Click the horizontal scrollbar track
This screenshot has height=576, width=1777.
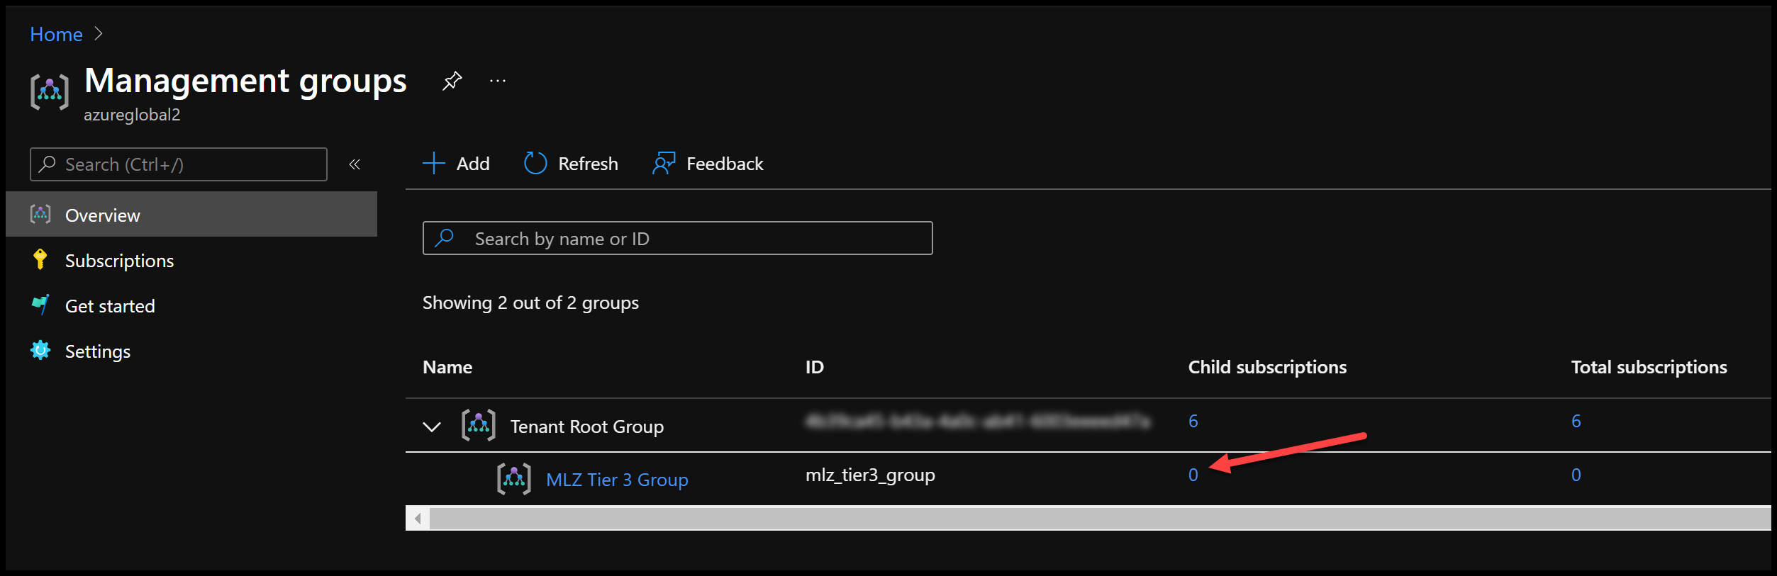(1100, 519)
